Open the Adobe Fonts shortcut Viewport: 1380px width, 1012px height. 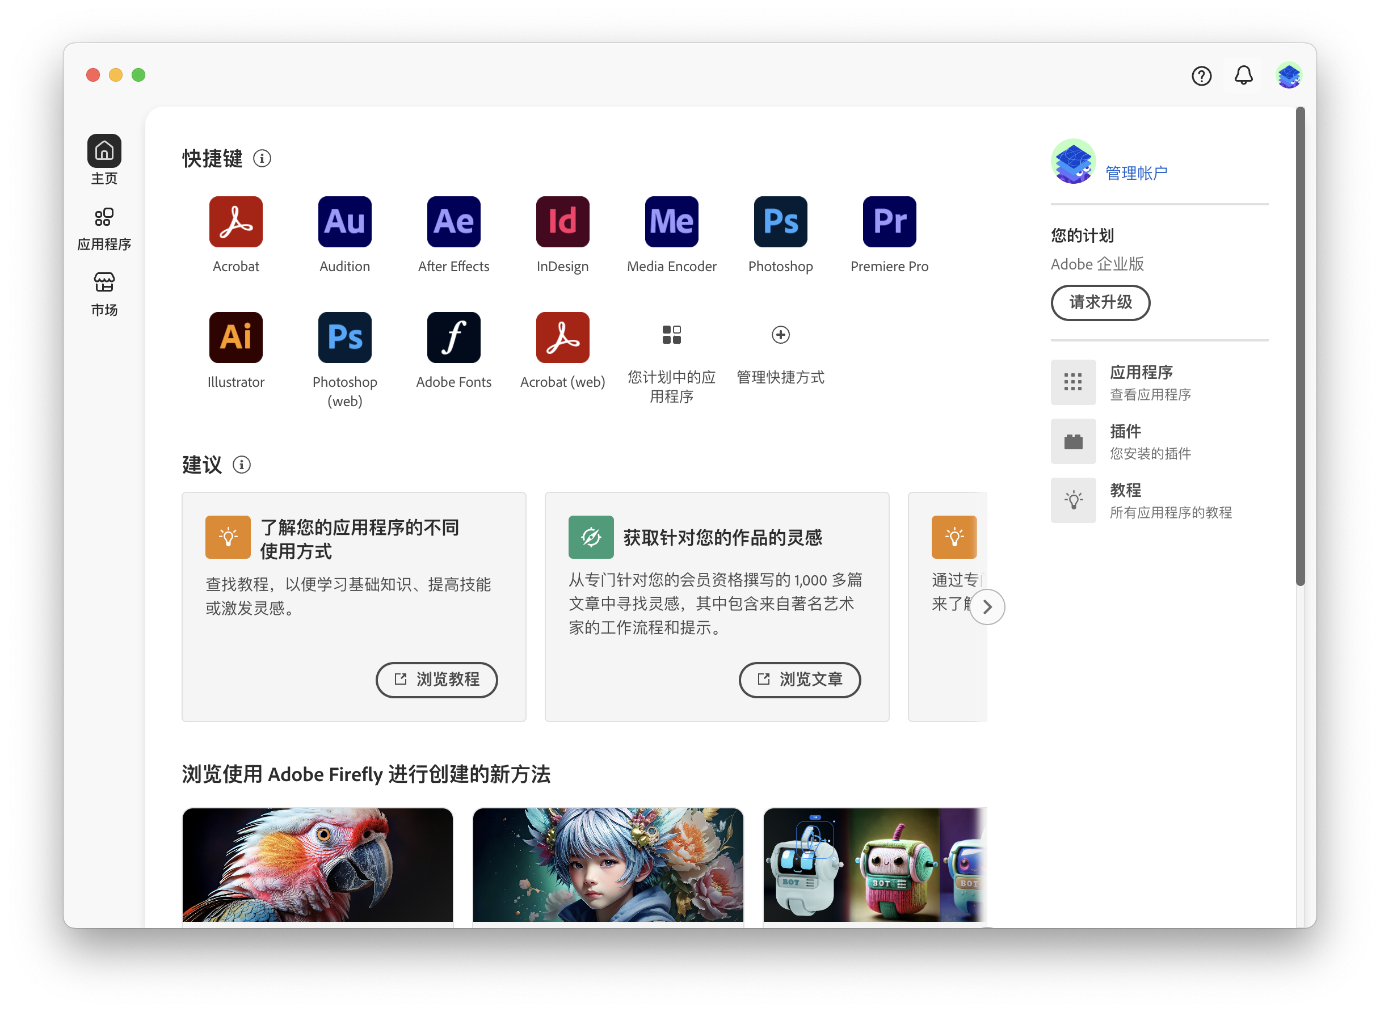[453, 337]
